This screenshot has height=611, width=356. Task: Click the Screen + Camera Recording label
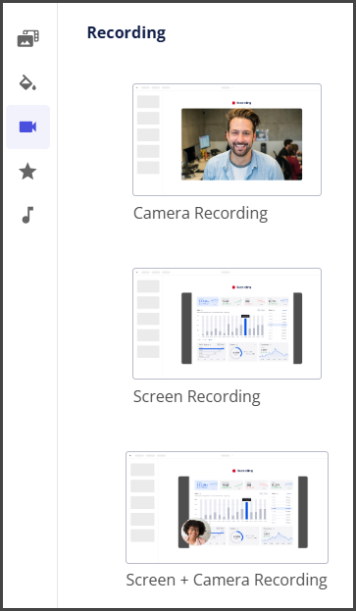tap(227, 580)
